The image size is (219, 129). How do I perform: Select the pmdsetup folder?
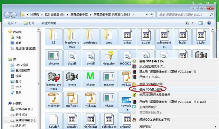coord(90,37)
